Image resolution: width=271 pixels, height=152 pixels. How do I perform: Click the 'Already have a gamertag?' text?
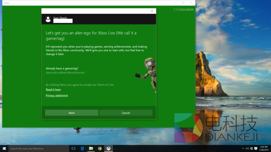tap(62, 68)
